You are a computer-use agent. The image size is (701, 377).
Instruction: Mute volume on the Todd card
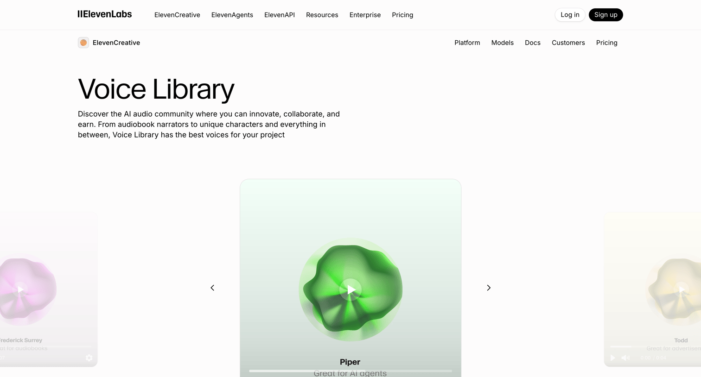click(625, 358)
